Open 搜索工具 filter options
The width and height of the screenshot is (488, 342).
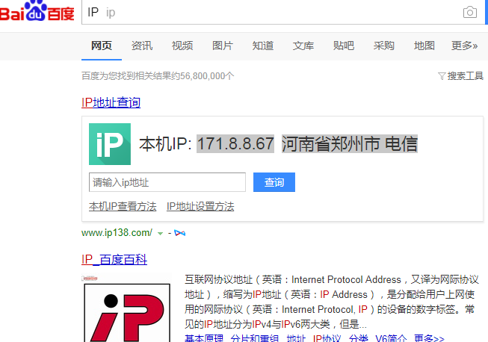(x=460, y=76)
